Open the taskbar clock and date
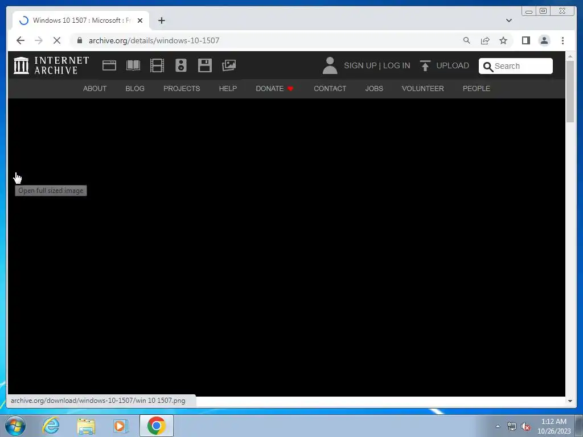 [553, 426]
